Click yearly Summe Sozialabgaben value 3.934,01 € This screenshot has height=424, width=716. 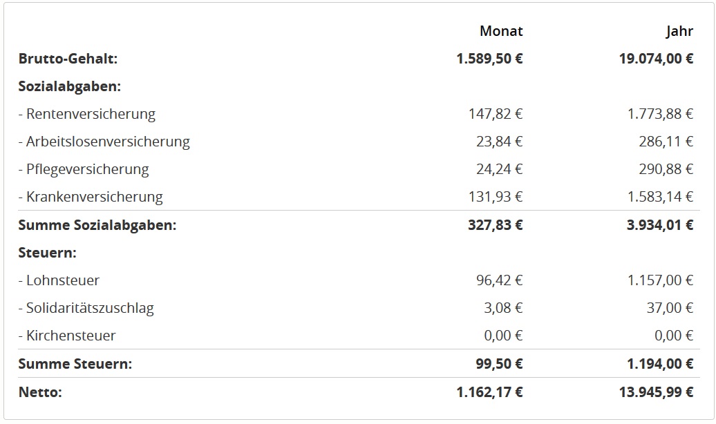[x=660, y=225]
